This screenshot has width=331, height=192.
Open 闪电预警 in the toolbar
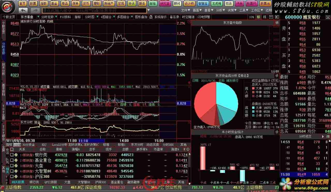pyautogui.click(x=204, y=17)
